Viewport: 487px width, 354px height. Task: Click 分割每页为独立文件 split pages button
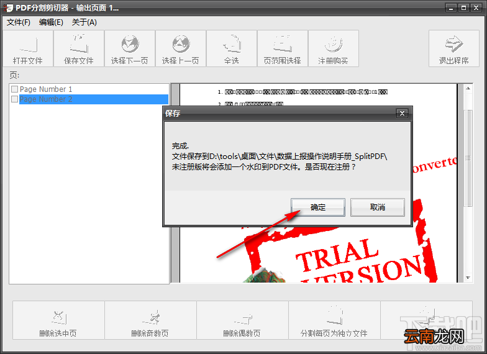pyautogui.click(x=334, y=320)
